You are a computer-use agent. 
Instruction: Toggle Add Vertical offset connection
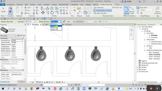127,10
